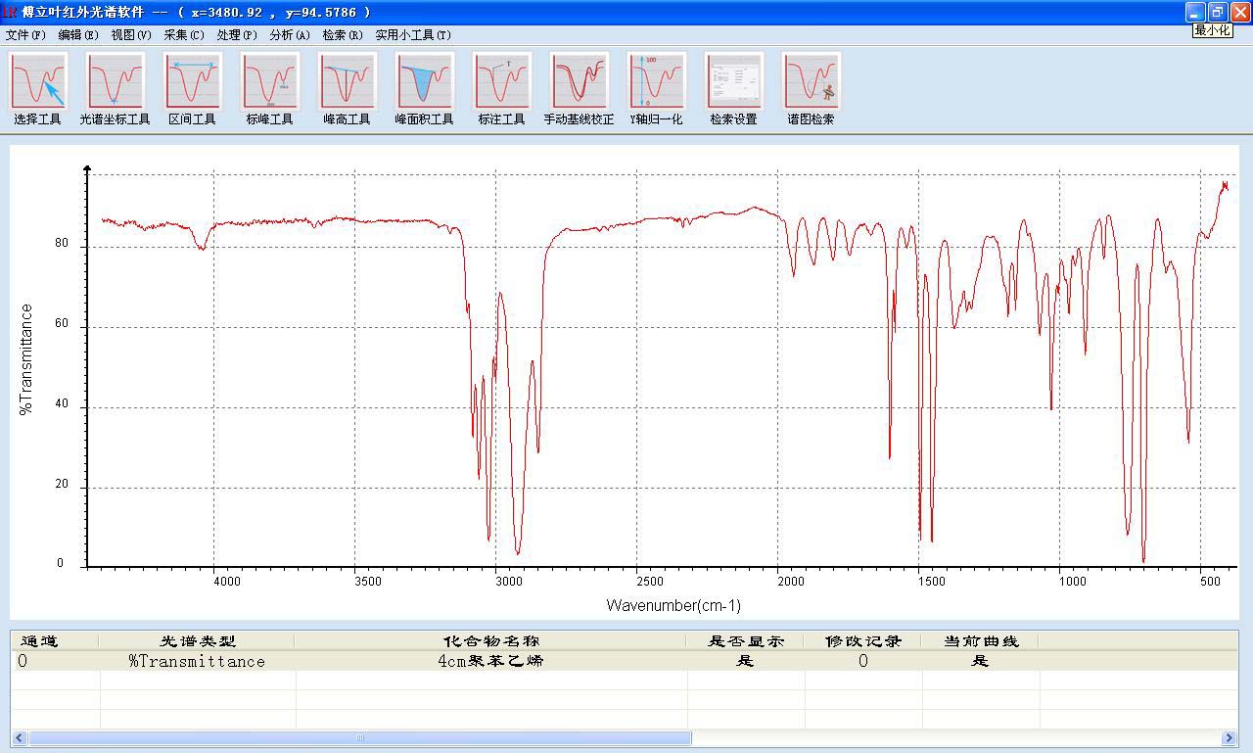The image size is (1253, 753).
Task: Open the 处理(P) menu
Action: pos(237,35)
